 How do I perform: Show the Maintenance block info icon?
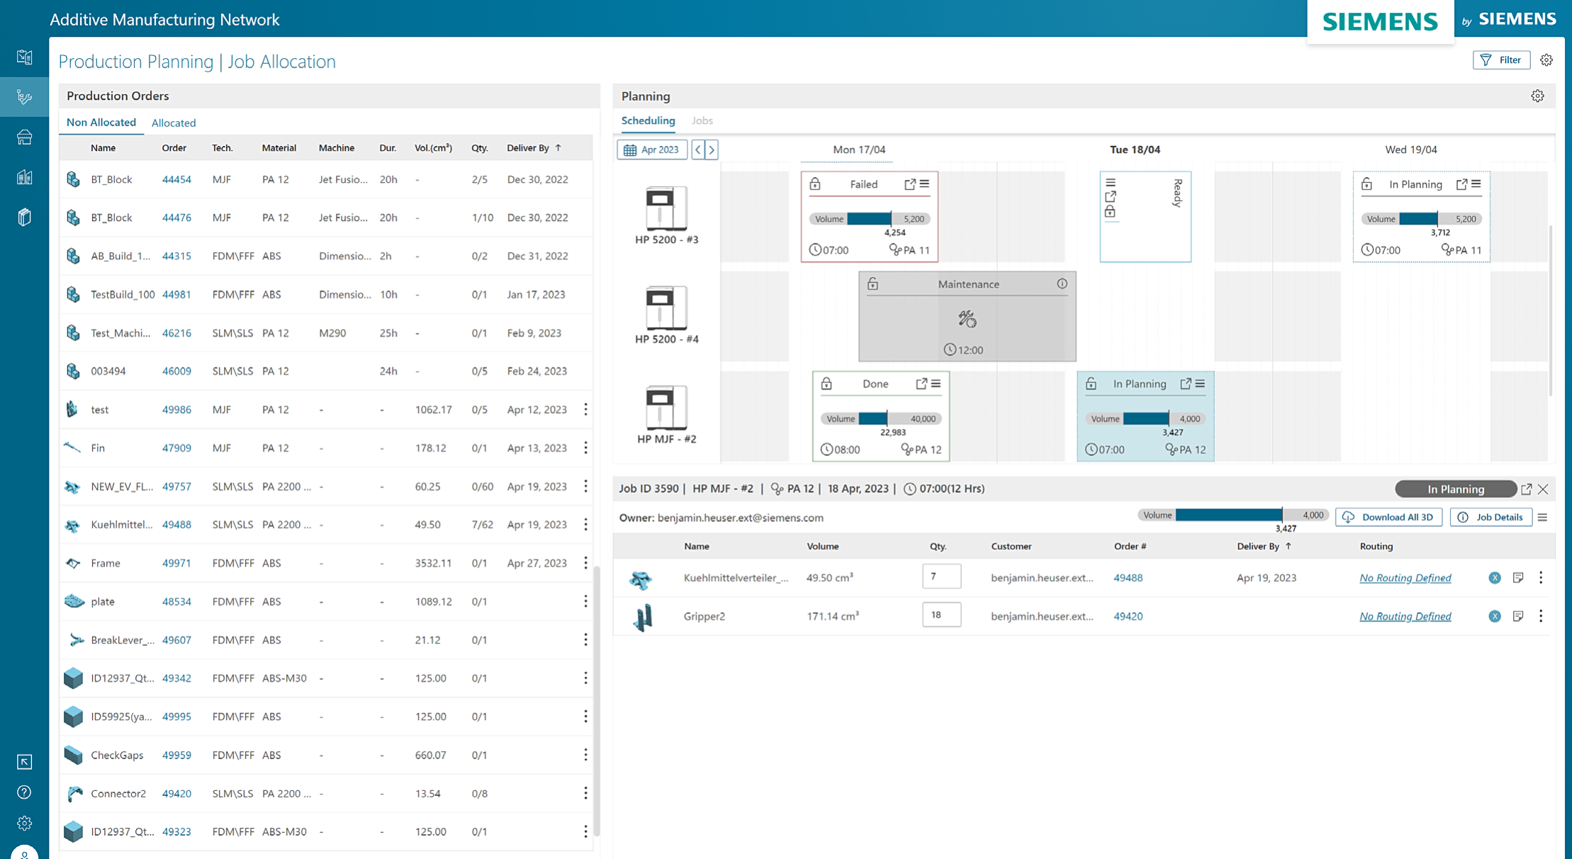[1062, 284]
